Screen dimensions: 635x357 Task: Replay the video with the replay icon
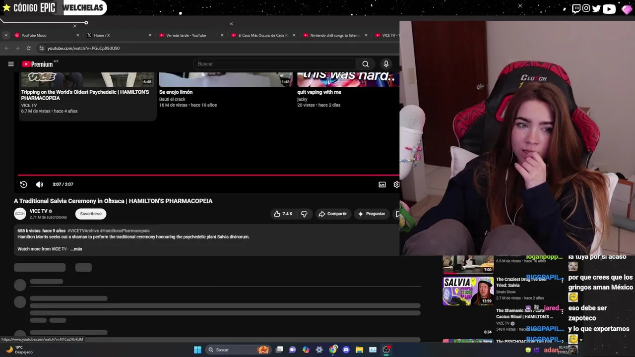(x=23, y=184)
